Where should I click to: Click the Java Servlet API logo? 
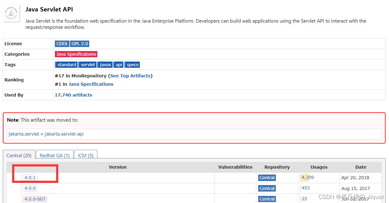[11, 13]
